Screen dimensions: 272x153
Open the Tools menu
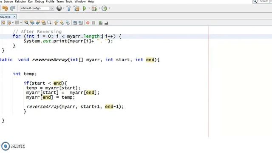click(x=69, y=2)
